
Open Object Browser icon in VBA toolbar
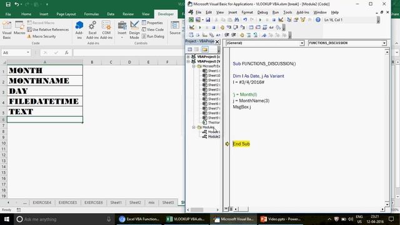coord(302,19)
